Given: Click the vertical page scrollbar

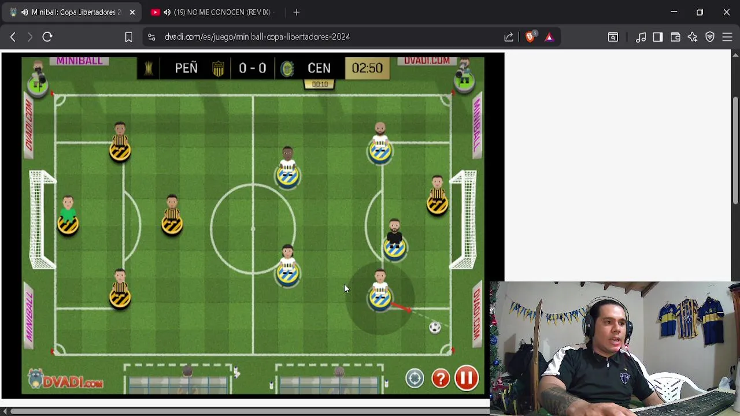Looking at the screenshot, I should pyautogui.click(x=735, y=150).
